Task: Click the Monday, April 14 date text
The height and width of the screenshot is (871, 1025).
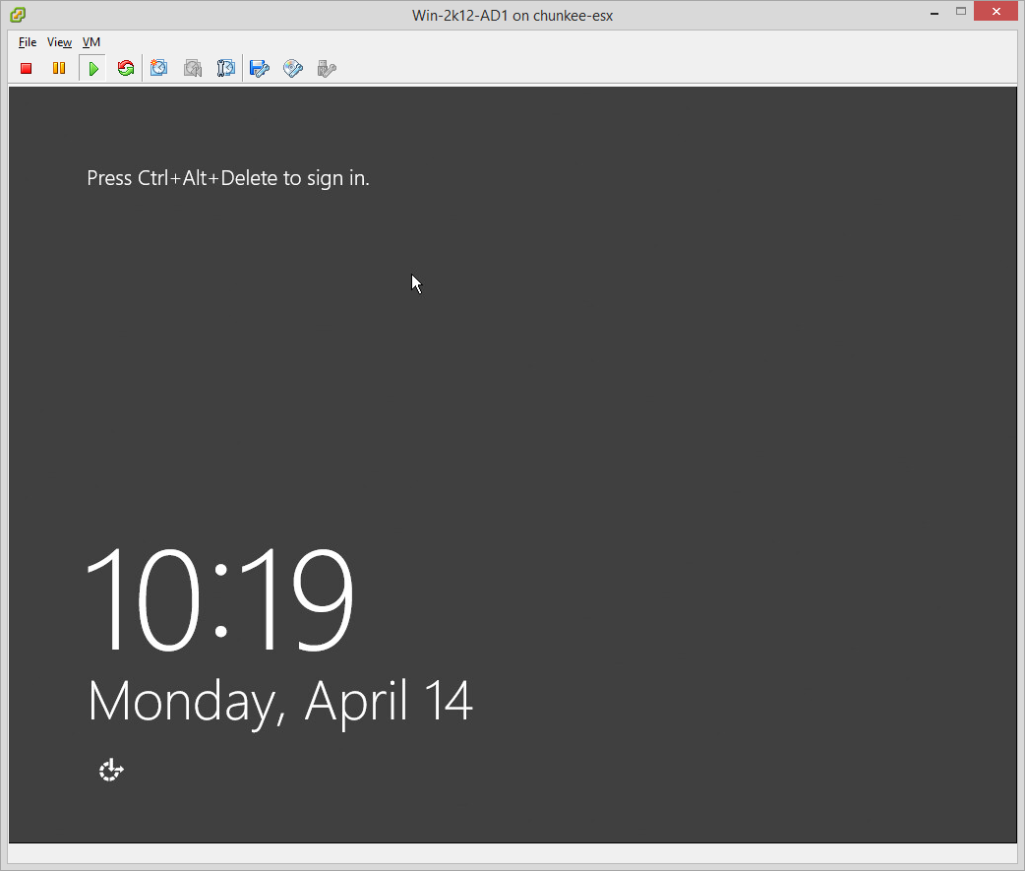Action: click(280, 702)
